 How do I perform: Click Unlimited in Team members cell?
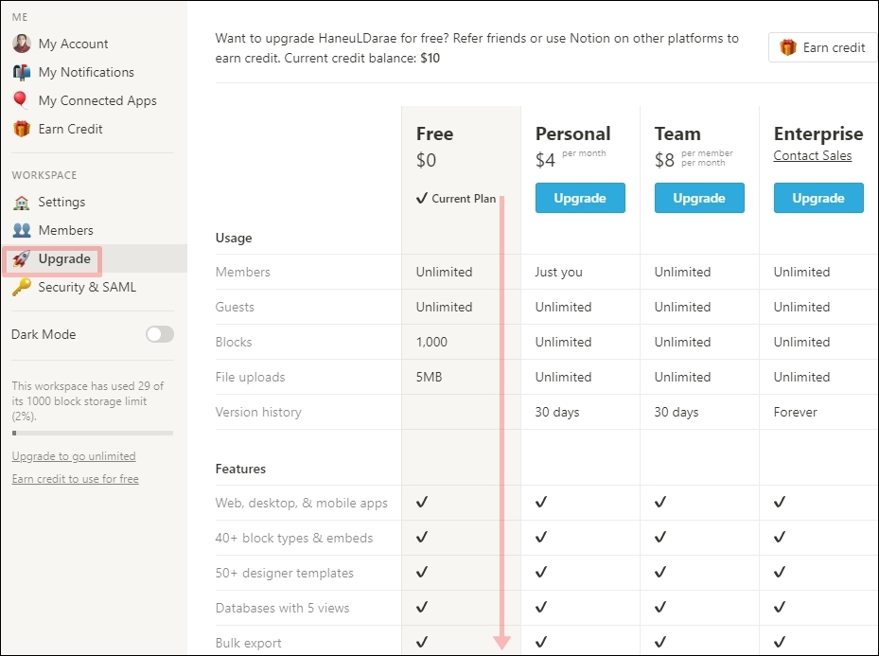click(682, 272)
